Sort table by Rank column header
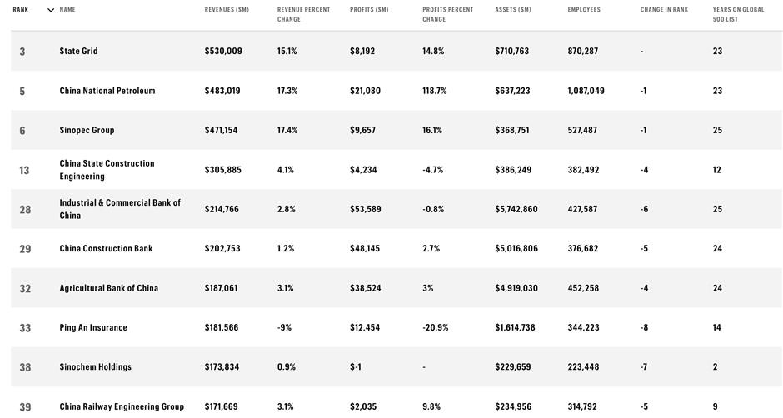This screenshot has width=783, height=418. pyautogui.click(x=21, y=10)
